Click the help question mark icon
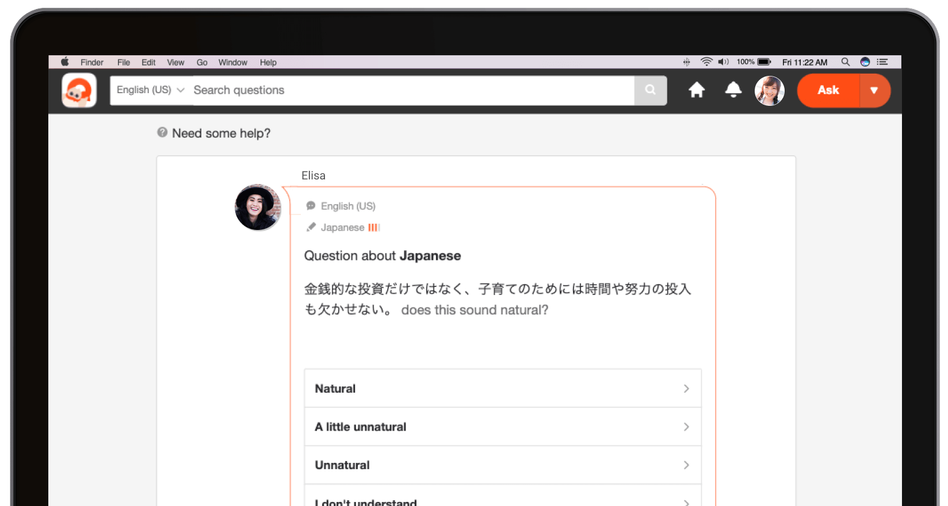 [162, 133]
